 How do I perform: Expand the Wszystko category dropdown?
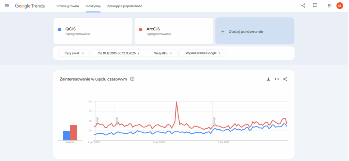163,53
